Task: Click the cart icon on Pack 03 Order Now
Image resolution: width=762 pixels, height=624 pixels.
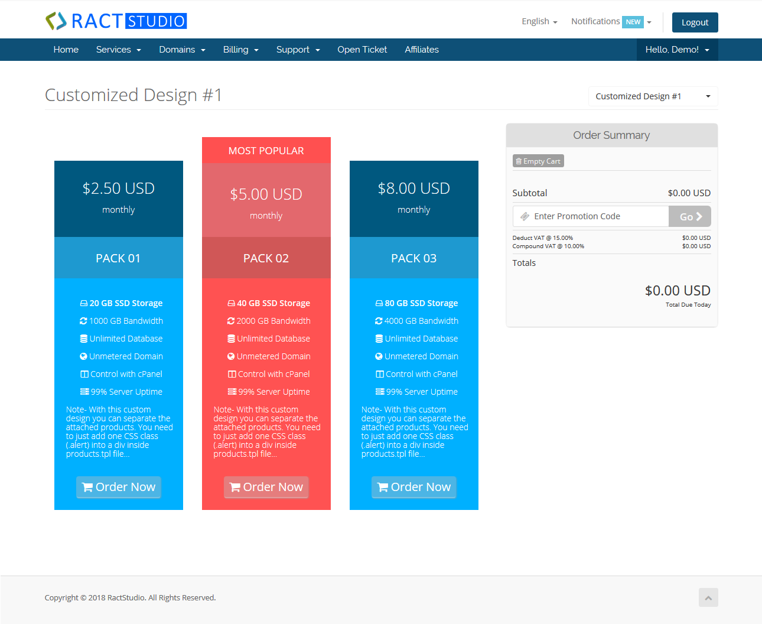Action: 383,487
